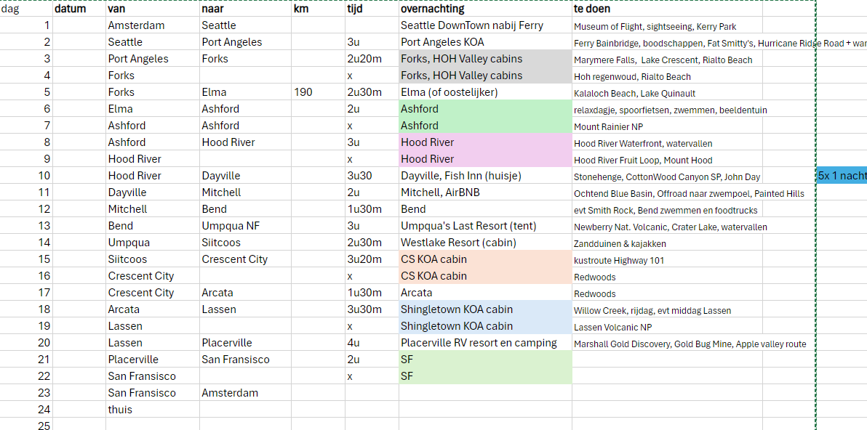Viewport: 867px width, 430px height.
Task: Click the 'Elma (of oostelijker)' cell
Action: click(x=484, y=92)
